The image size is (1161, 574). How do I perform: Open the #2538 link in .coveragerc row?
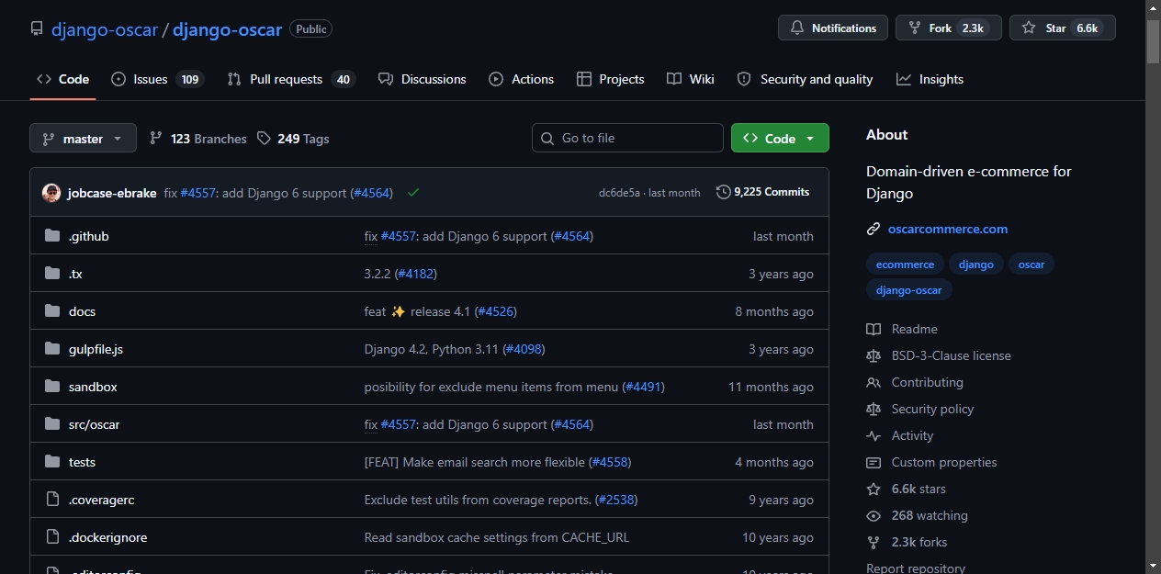(616, 500)
